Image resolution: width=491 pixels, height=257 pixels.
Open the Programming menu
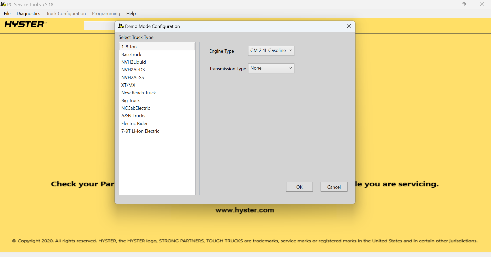pyautogui.click(x=106, y=14)
